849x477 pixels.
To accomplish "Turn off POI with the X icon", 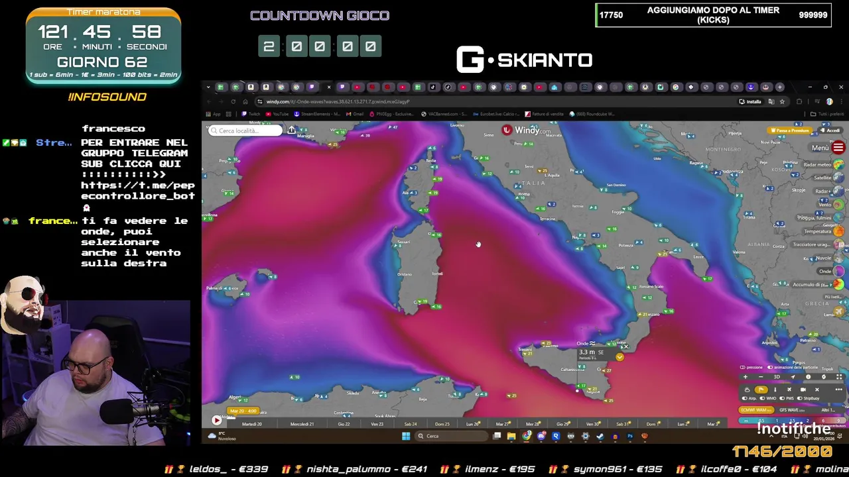I will coord(817,390).
